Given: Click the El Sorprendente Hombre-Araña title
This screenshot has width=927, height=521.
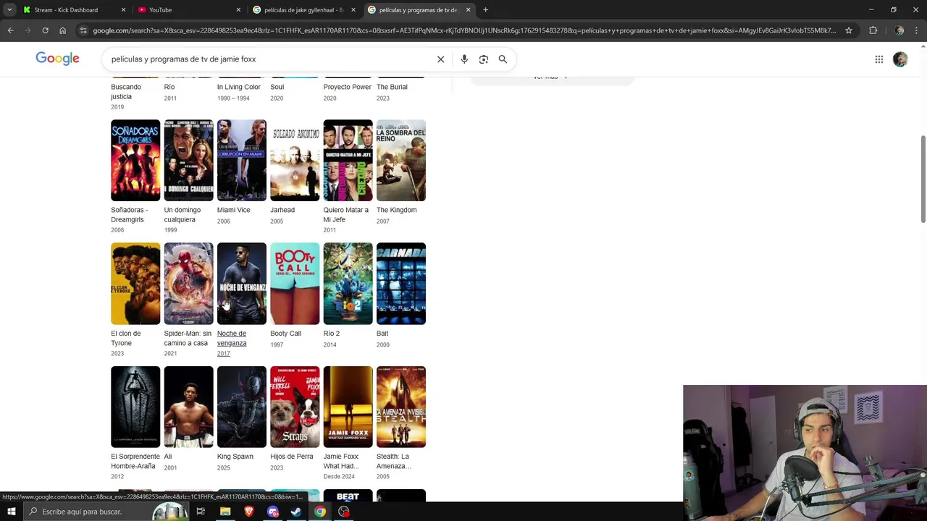Looking at the screenshot, I should tap(135, 461).
